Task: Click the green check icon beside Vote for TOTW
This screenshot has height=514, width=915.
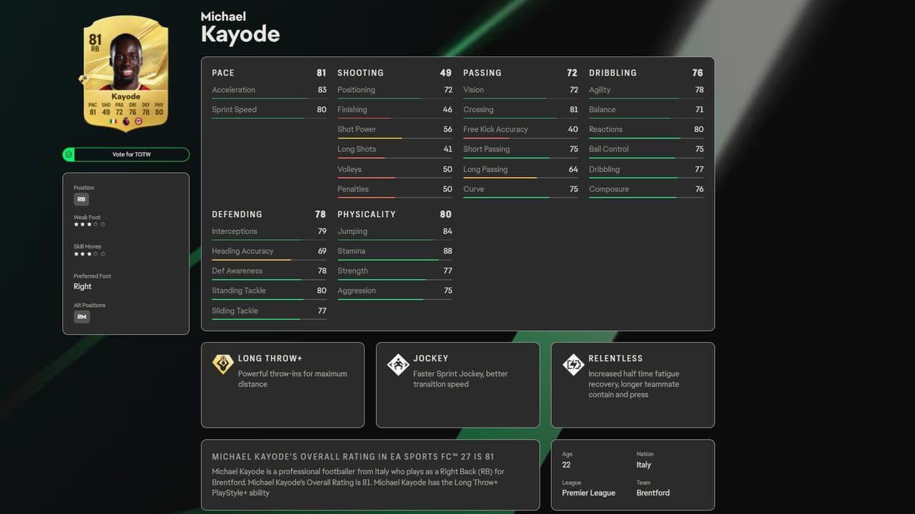Action: 69,154
